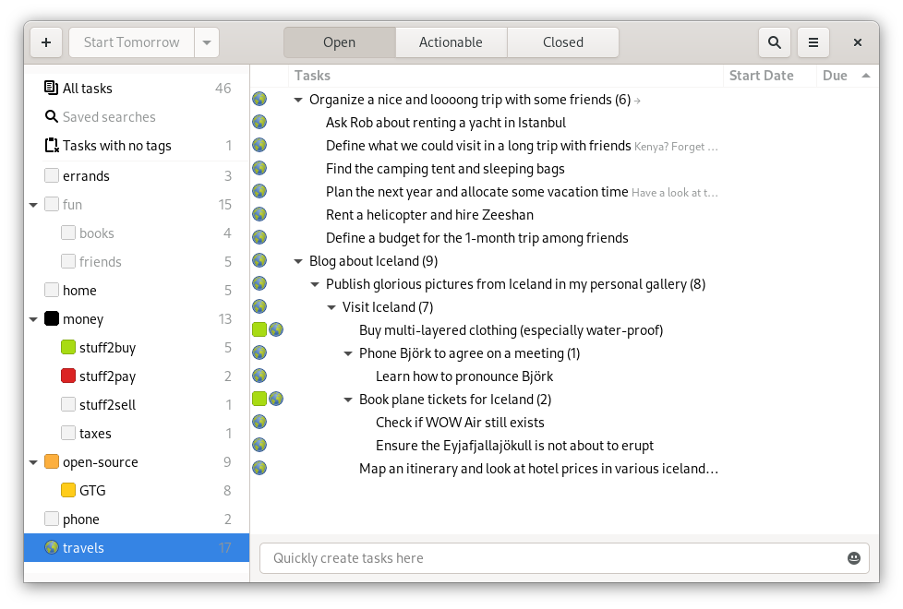Switch to the Open tab

click(339, 42)
